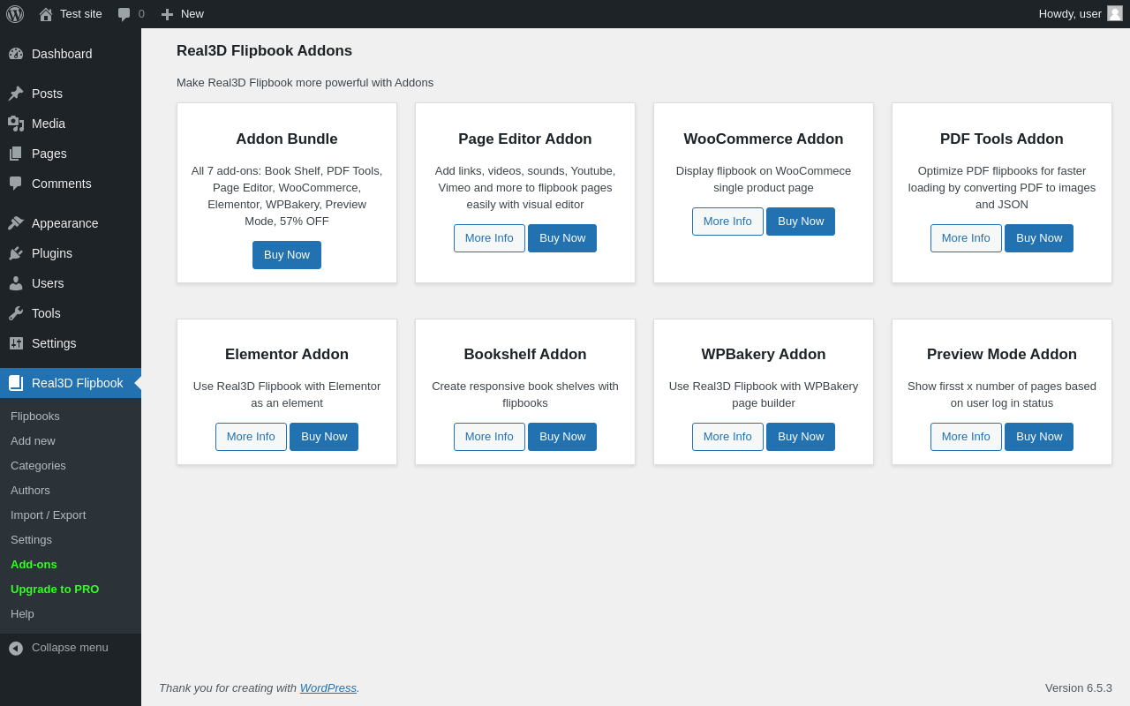
Task: Click the Appearance paintbrush icon
Action: tap(16, 223)
